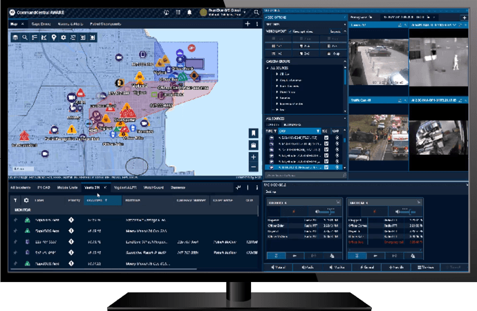
Task: Select the location pin map tool
Action: (x=53, y=37)
